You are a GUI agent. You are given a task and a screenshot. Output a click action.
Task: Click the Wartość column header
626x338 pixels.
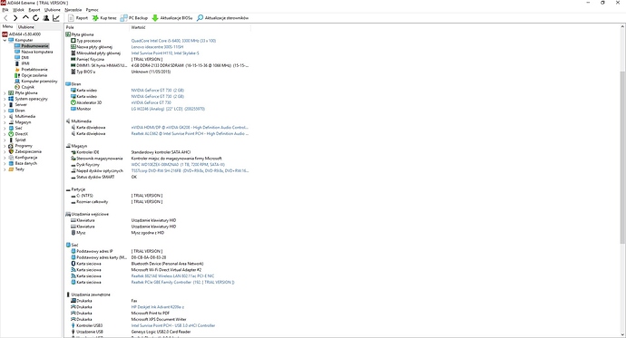pyautogui.click(x=191, y=27)
